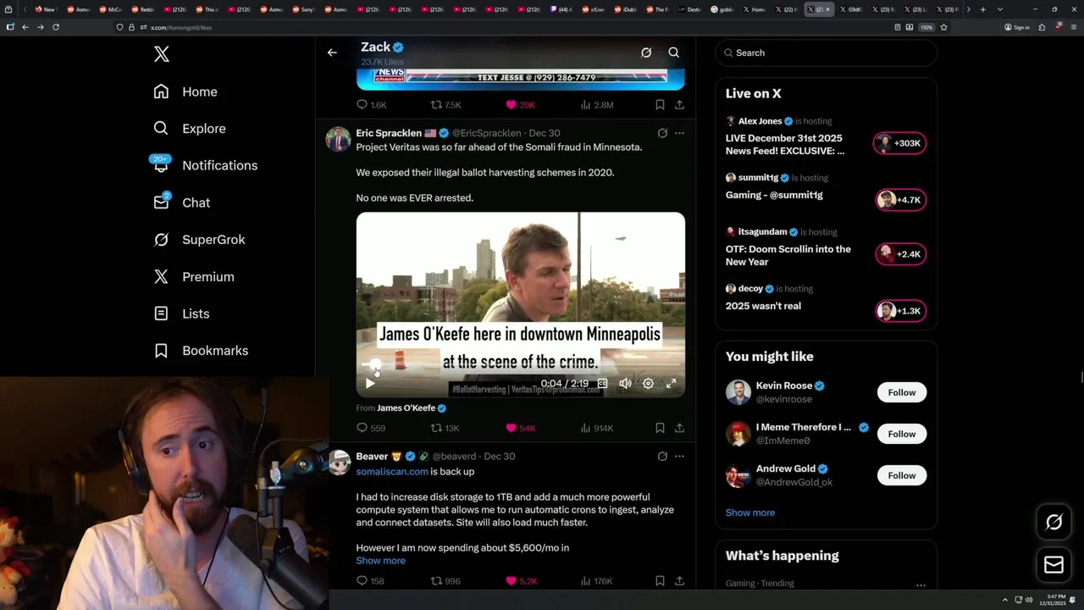Repost the top post with 7.5K reposts
The height and width of the screenshot is (610, 1084).
coord(445,105)
